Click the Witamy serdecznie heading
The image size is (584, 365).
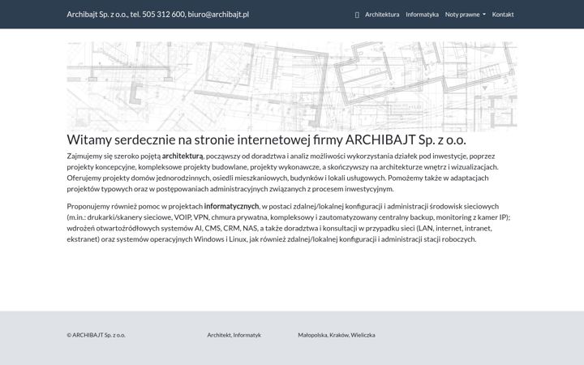[266, 140]
